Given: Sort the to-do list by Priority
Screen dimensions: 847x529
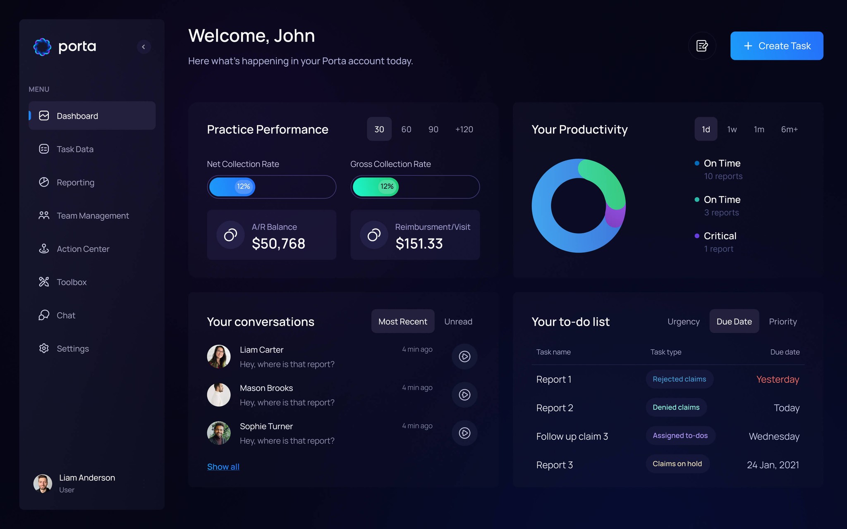Looking at the screenshot, I should click(782, 321).
